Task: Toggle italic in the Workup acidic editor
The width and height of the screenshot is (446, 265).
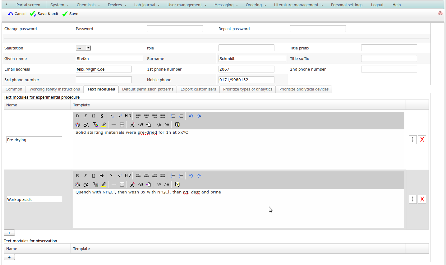Action: pyautogui.click(x=85, y=176)
